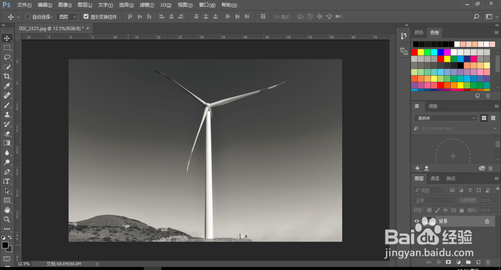Expand the 我的库 library dropdown
The width and height of the screenshot is (501, 270).
pos(445,118)
